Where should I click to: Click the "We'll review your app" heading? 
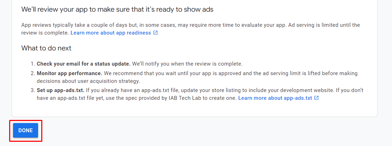coord(117,10)
